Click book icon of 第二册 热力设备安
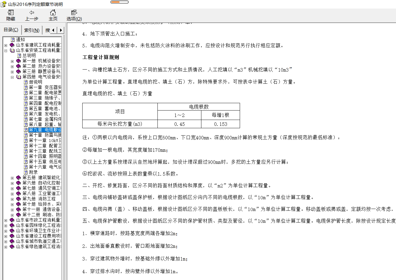The height and width of the screenshot is (280, 396). tap(19, 66)
